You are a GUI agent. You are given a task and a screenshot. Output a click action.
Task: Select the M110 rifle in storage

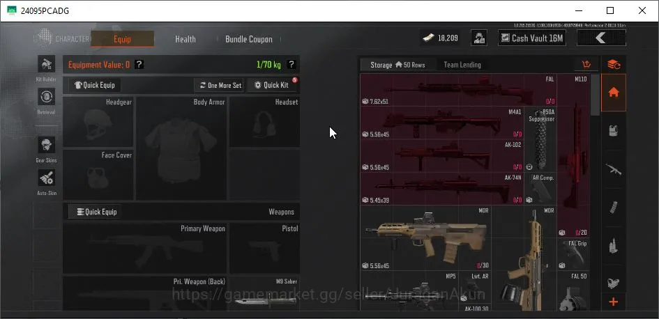pyautogui.click(x=574, y=155)
